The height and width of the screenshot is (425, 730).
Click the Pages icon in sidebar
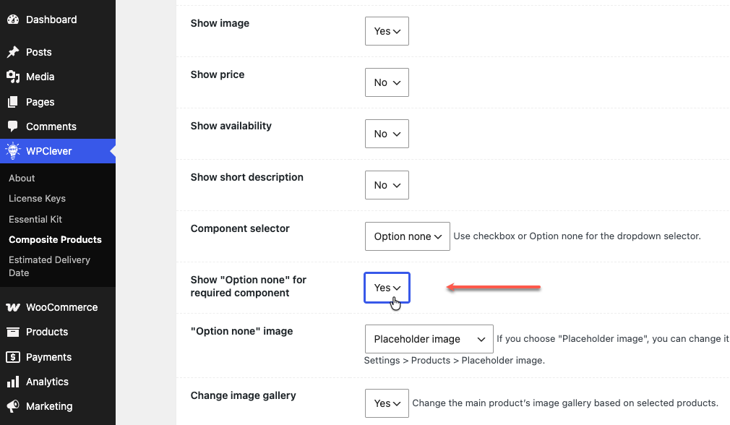[x=13, y=102]
